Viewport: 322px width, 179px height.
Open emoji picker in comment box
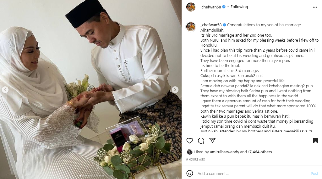(190, 173)
